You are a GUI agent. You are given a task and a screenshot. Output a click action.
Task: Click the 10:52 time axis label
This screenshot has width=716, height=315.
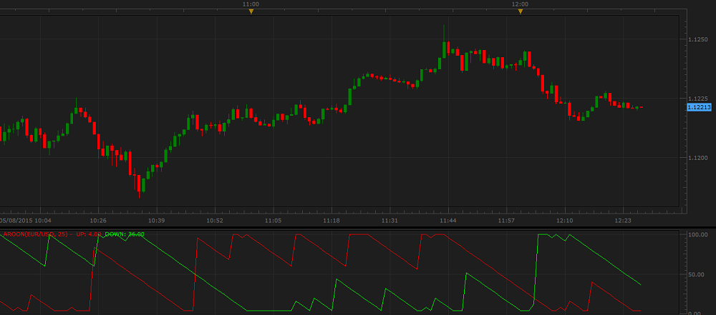click(x=215, y=221)
